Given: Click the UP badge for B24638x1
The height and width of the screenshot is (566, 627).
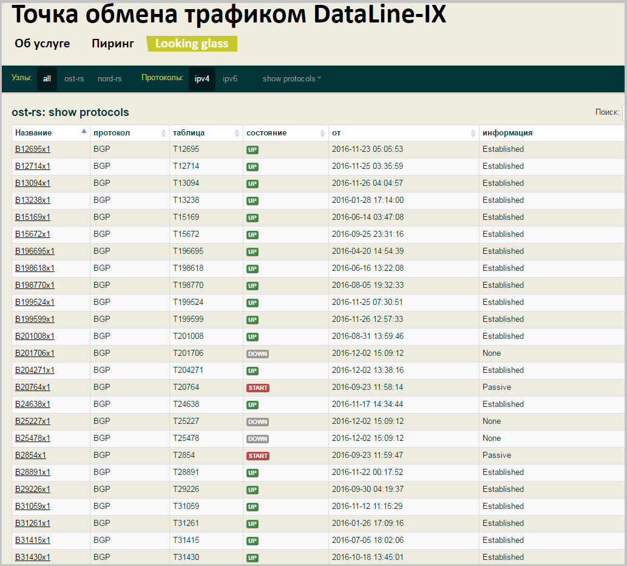Looking at the screenshot, I should (x=252, y=405).
